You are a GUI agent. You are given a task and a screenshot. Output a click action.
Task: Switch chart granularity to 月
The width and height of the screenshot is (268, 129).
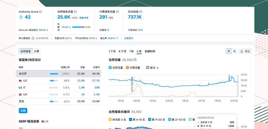[x=234, y=51]
